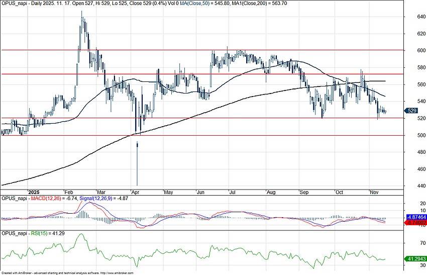Click the Feb marker on time axis
The image size is (427, 275).
pos(69,192)
